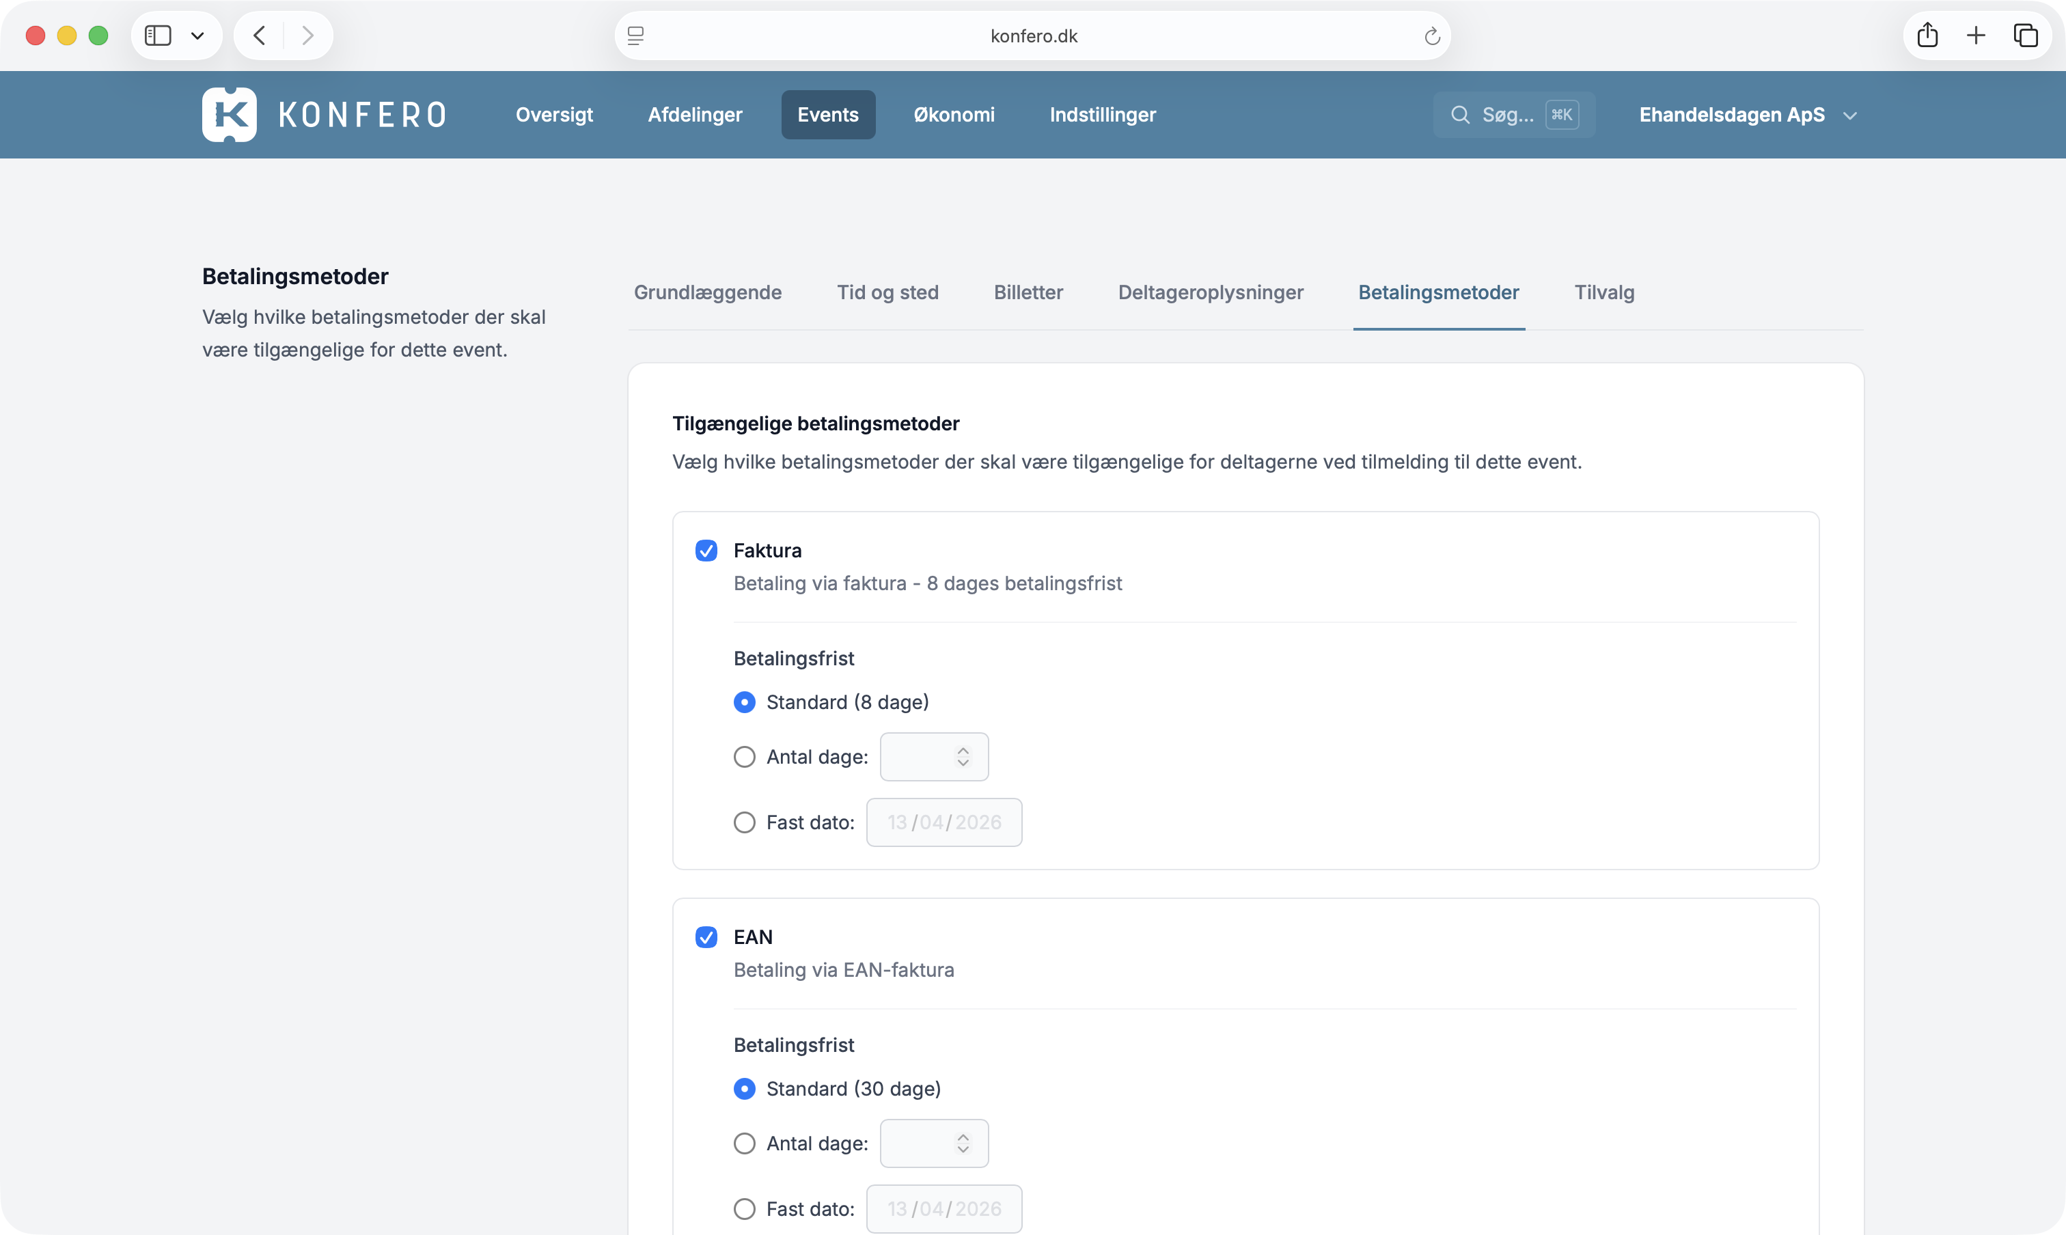Open search with the magnifying glass icon

pyautogui.click(x=1461, y=114)
